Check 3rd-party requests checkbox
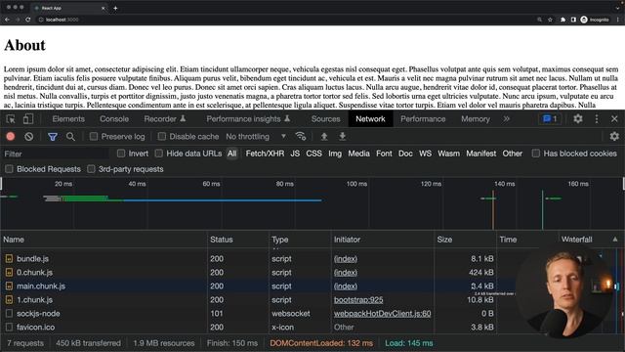 pos(91,169)
